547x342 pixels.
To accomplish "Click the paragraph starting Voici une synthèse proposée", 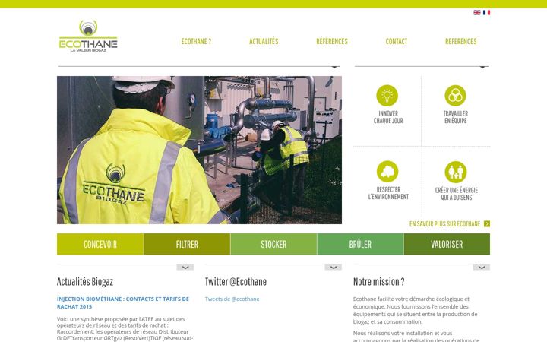I will point(125,329).
